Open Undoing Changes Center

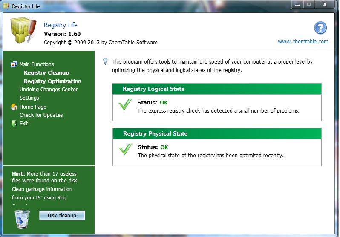49,90
